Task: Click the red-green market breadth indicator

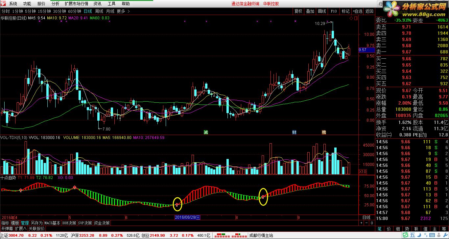Action: (x=230, y=235)
